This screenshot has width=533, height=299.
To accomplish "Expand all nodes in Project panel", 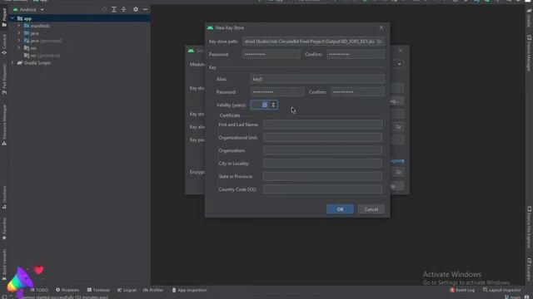I will point(114,9).
